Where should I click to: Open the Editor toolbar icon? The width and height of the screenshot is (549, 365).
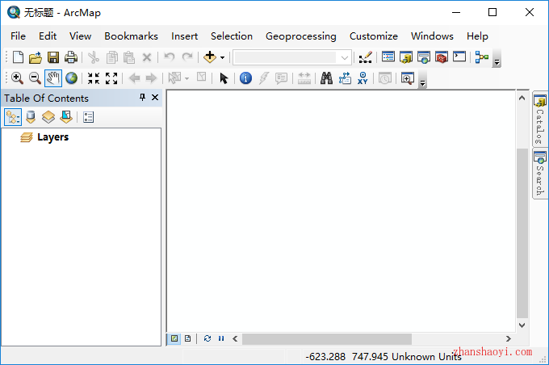tap(365, 57)
